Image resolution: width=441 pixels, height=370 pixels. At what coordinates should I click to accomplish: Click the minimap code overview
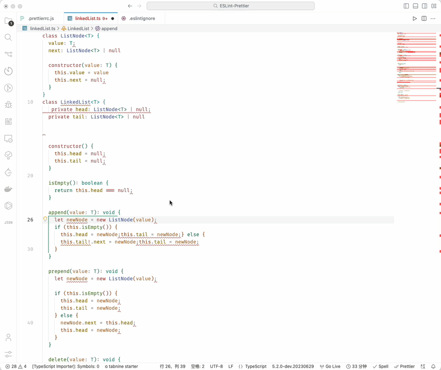click(x=417, y=68)
